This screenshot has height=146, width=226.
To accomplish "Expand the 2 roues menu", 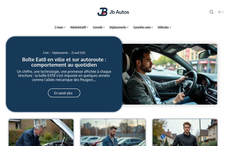I will click(x=60, y=27).
